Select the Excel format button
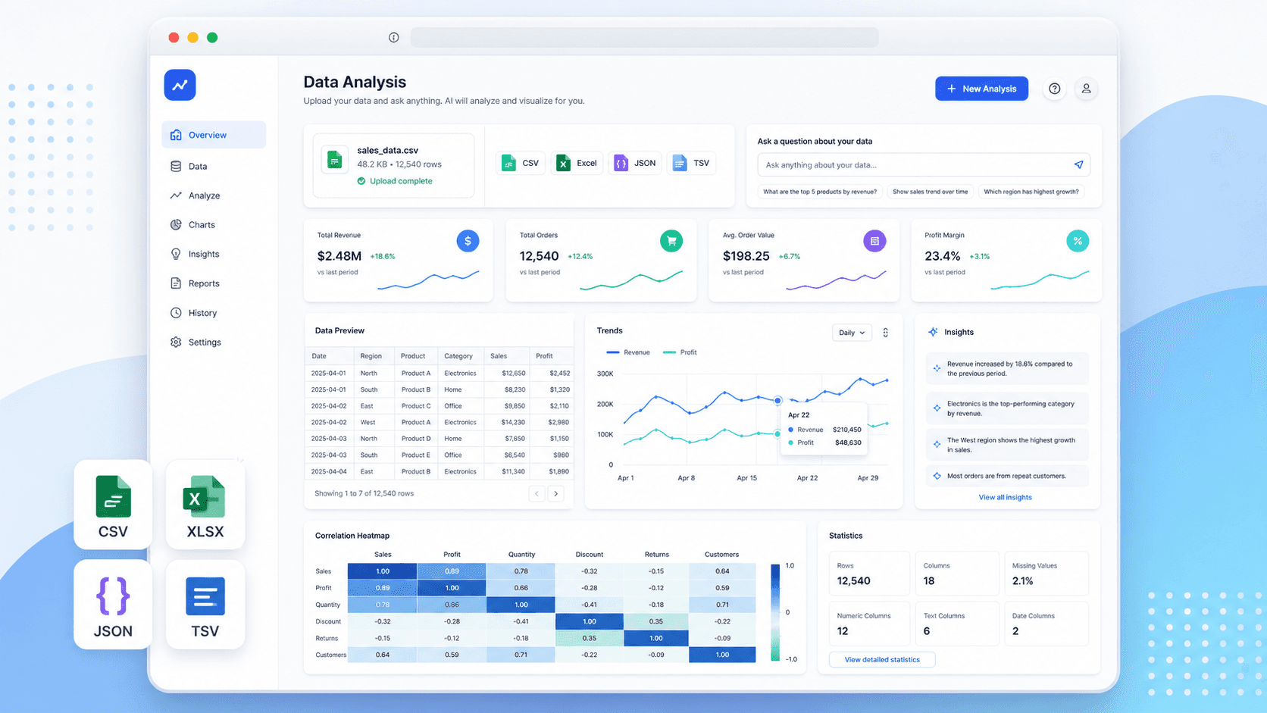 (577, 163)
